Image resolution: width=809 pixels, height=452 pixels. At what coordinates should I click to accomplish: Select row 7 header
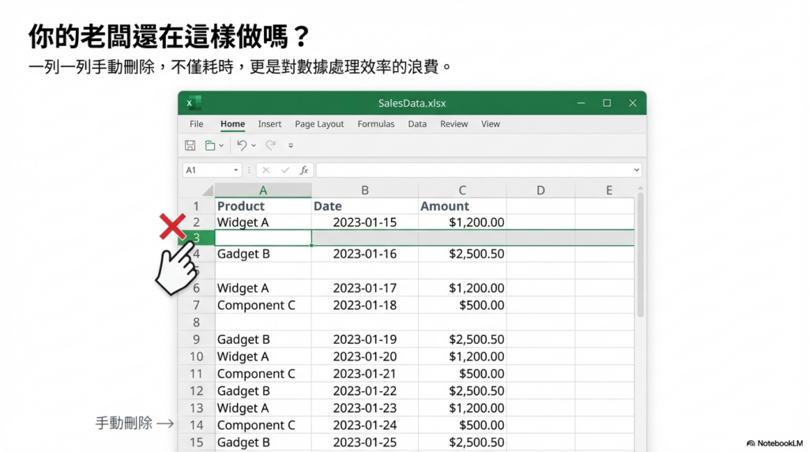(x=196, y=305)
